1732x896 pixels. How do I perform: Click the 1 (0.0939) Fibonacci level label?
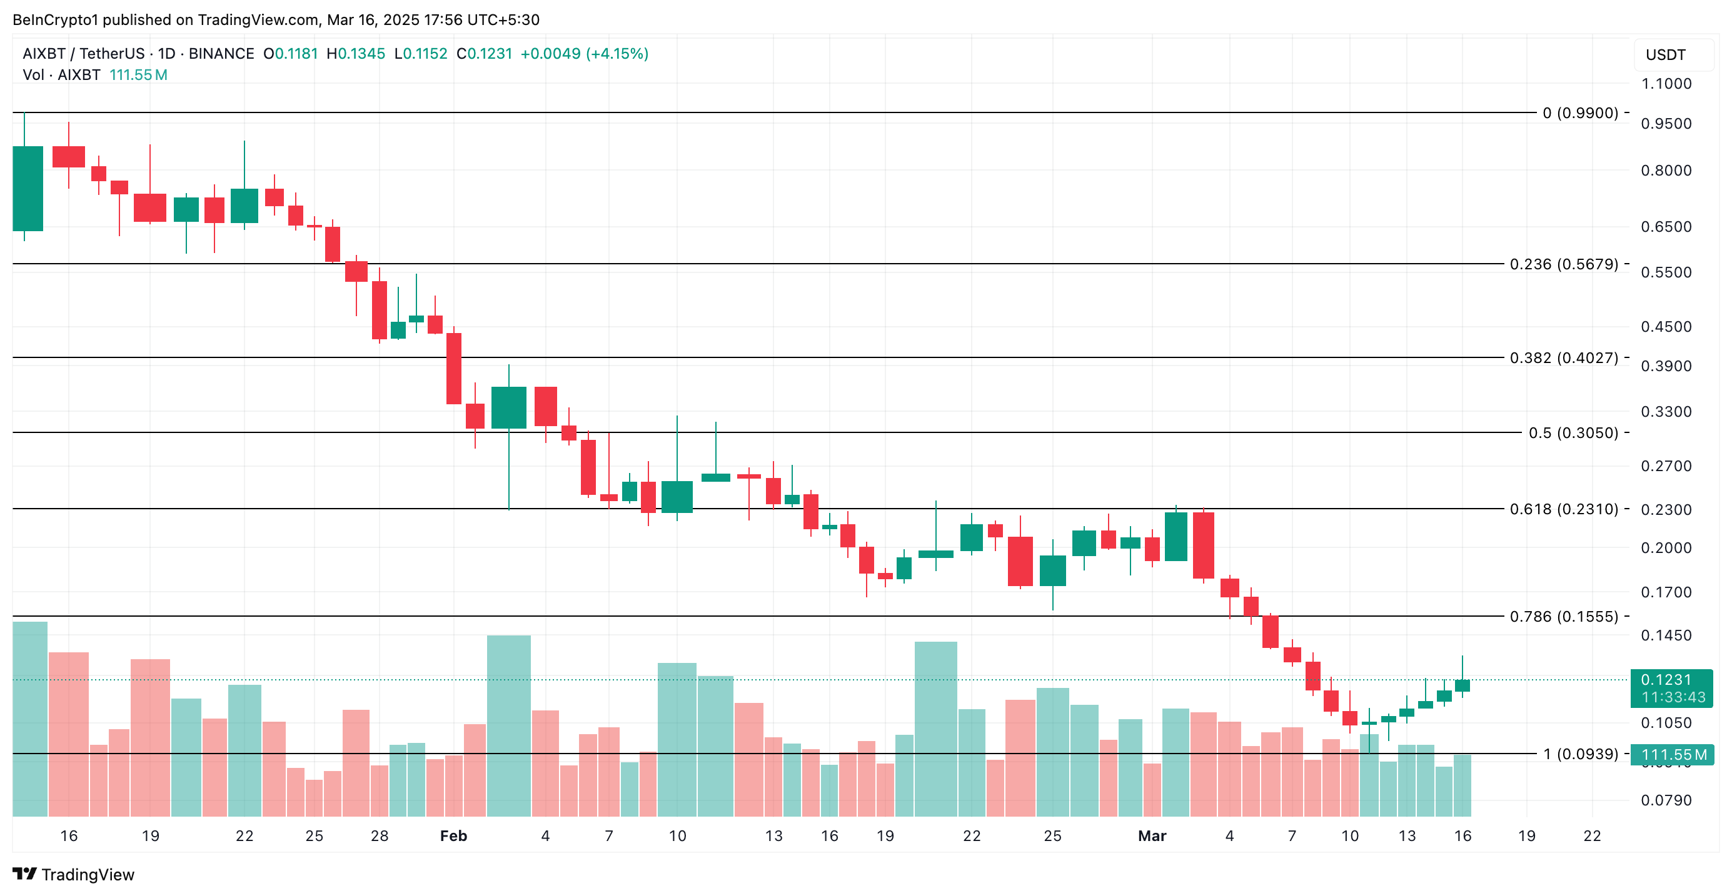(1580, 754)
